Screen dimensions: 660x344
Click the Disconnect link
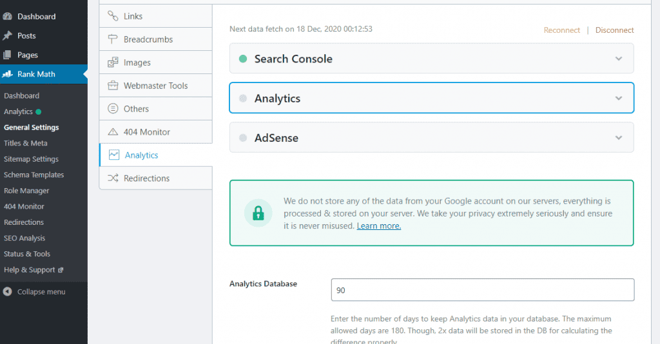coord(614,30)
